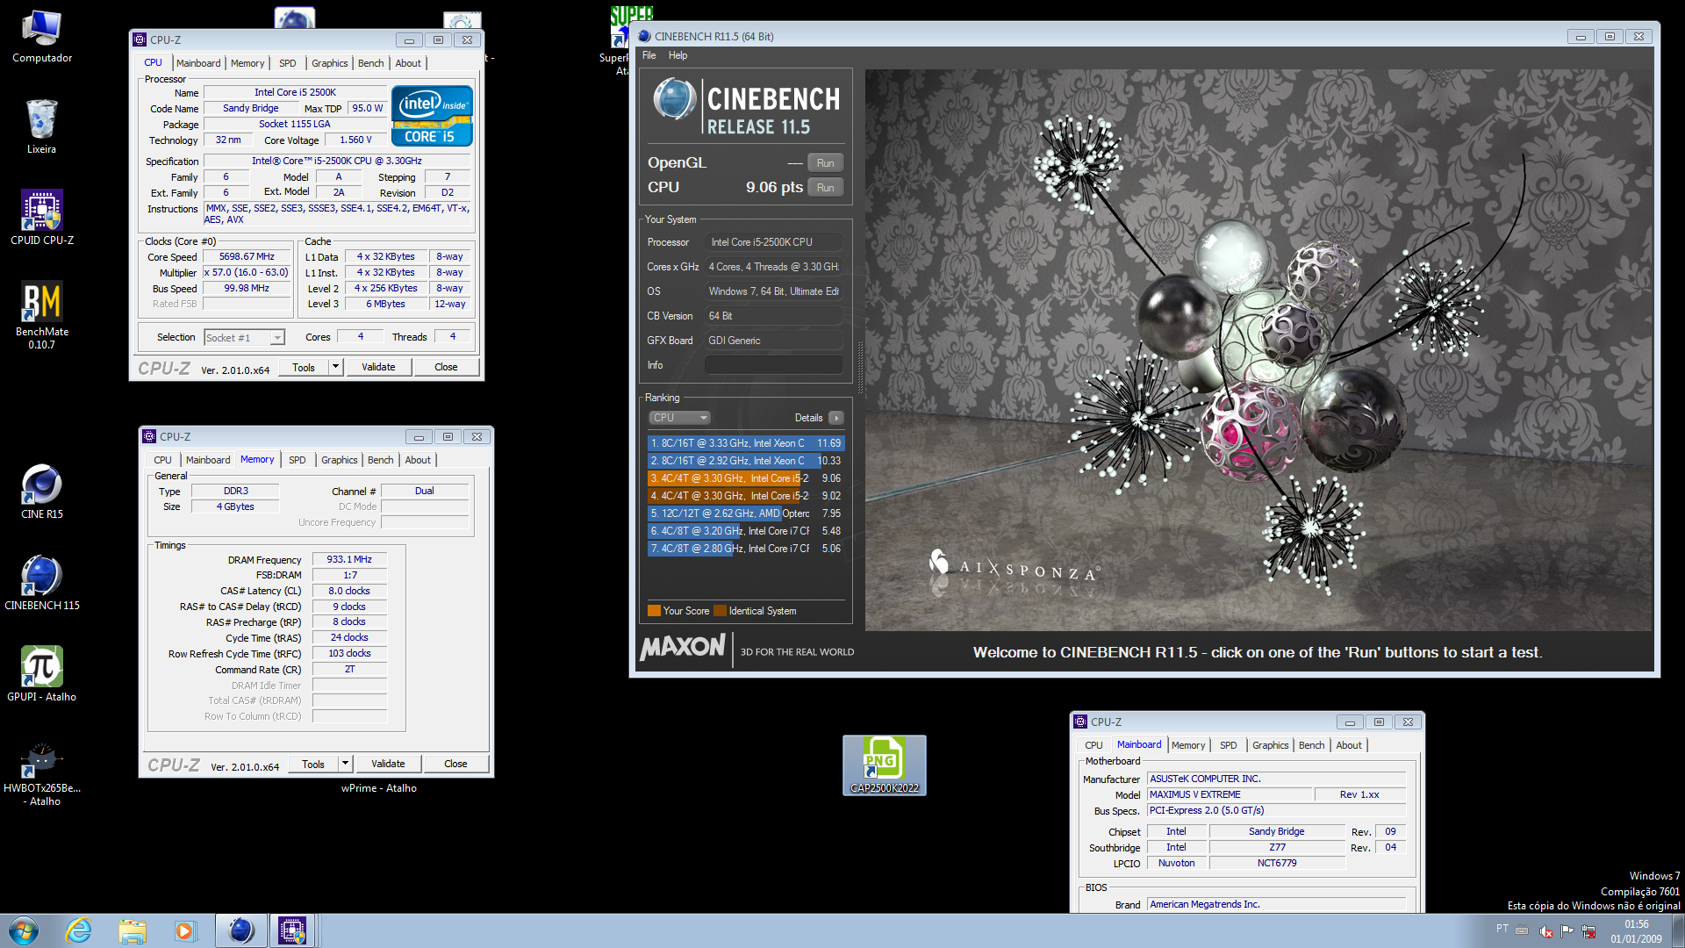The height and width of the screenshot is (948, 1685).
Task: Click wPrime - Atalho desktop label
Action: pos(379,788)
